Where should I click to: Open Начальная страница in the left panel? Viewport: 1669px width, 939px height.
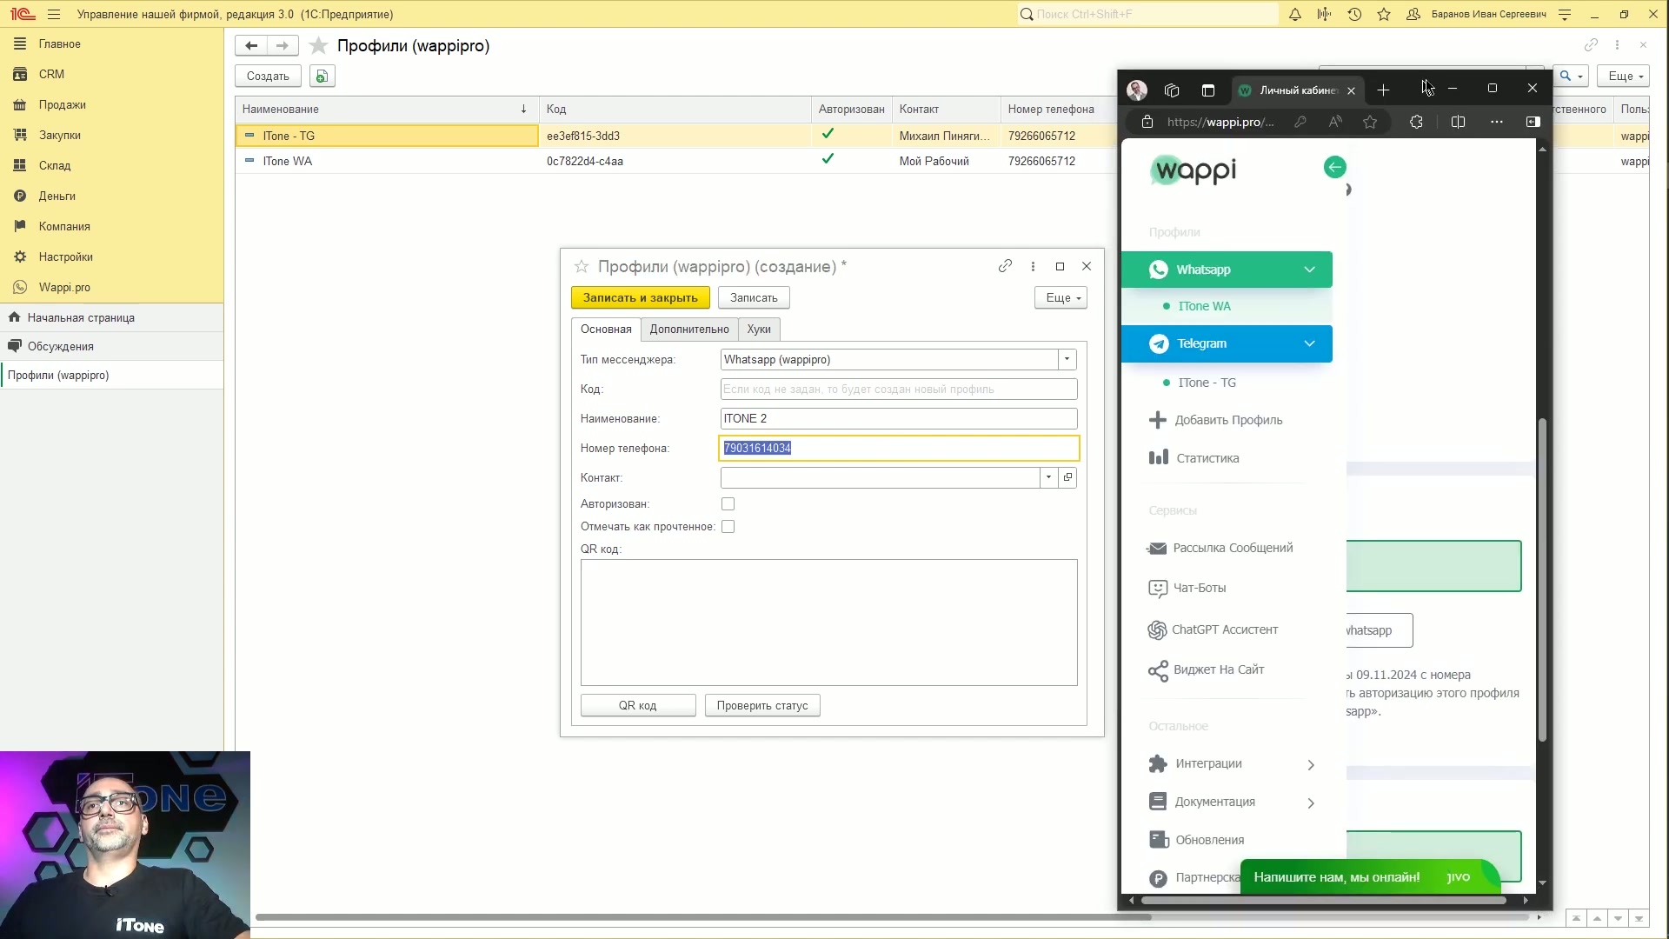tap(111, 317)
